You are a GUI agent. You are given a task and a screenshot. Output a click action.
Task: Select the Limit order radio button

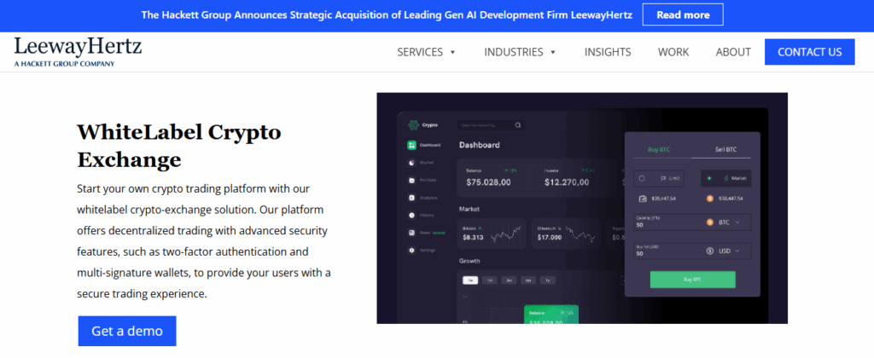tap(643, 178)
